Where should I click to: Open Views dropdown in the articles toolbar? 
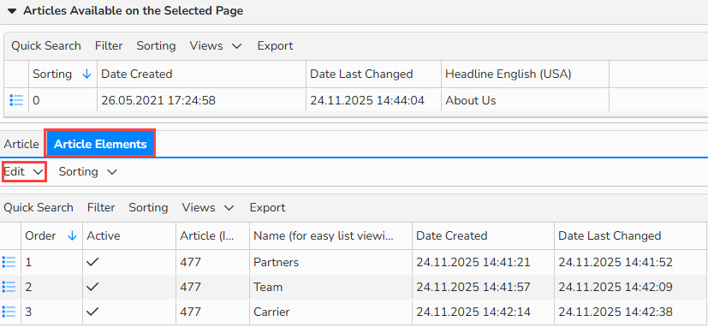216,46
